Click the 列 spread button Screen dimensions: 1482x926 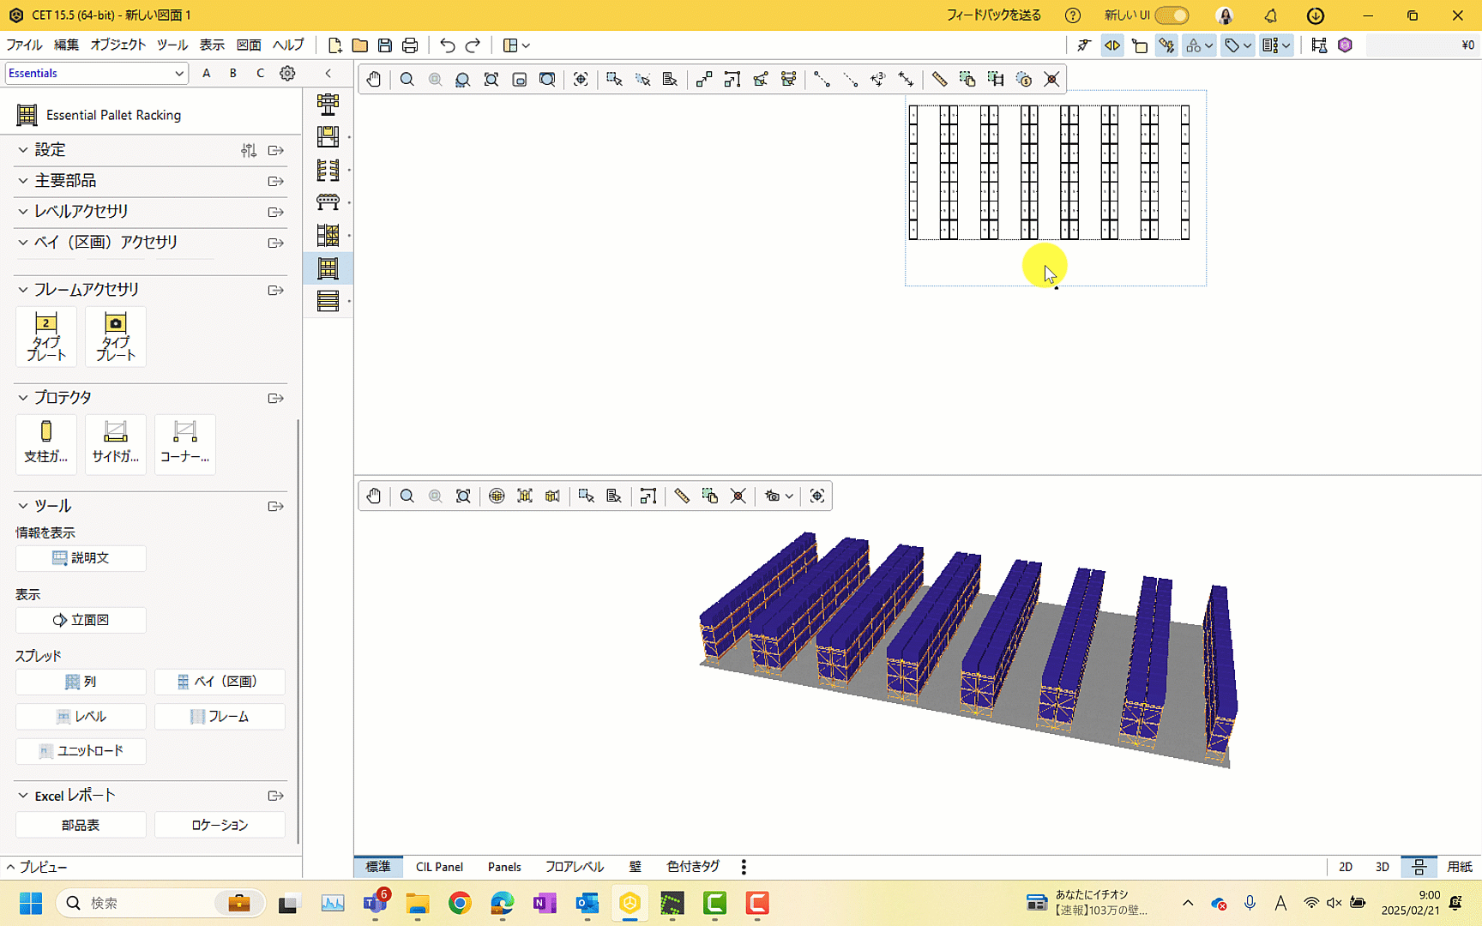[81, 682]
